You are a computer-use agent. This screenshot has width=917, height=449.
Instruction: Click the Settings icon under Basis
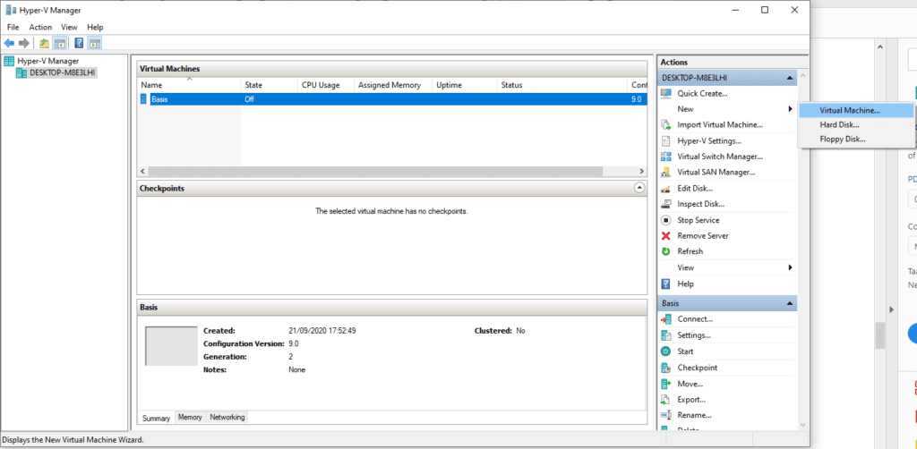(665, 335)
